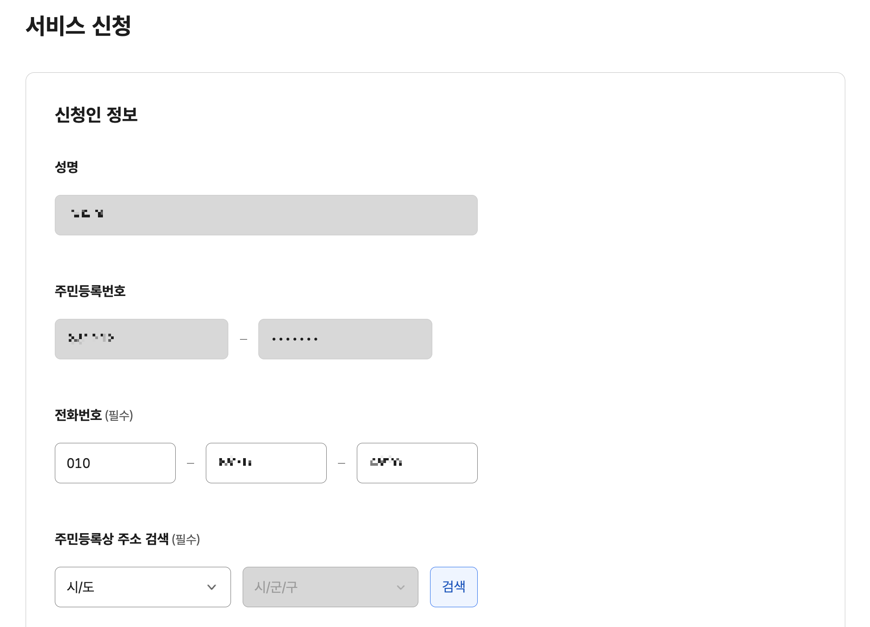Click the 주민등록상 주소 검색 label

tap(111, 539)
